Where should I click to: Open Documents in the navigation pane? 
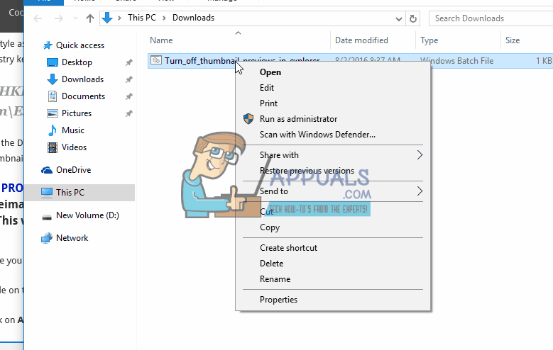(x=83, y=96)
